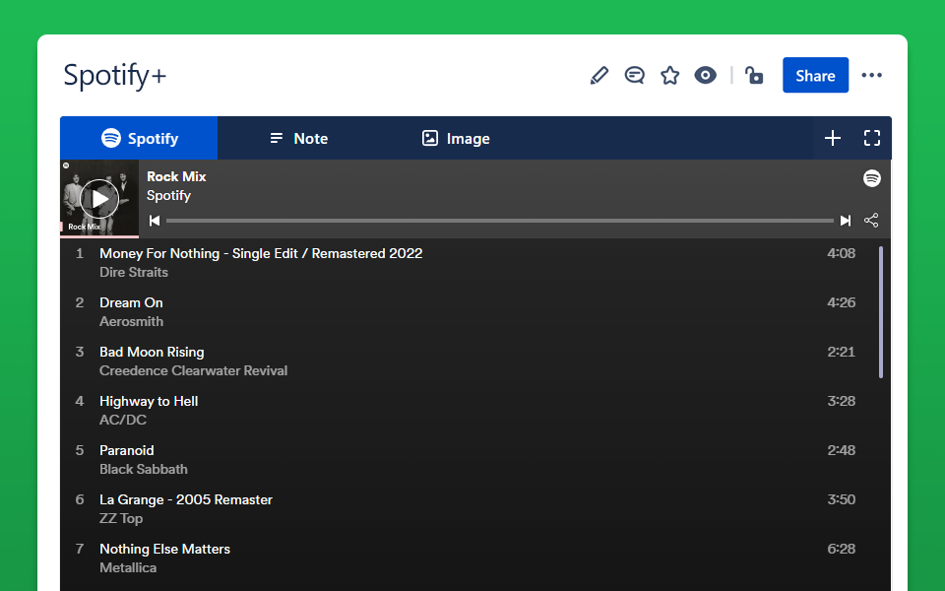945x591 pixels.
Task: Click the 3:50 duration of La Grange
Action: 842,499
